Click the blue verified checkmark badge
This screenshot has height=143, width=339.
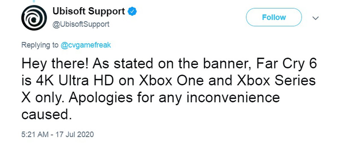pos(132,12)
